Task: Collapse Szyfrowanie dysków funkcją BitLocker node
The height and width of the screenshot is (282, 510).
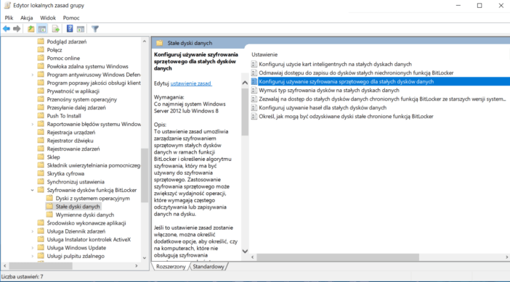Action: [32, 190]
